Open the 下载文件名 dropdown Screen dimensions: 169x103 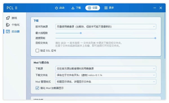click(x=106, y=75)
